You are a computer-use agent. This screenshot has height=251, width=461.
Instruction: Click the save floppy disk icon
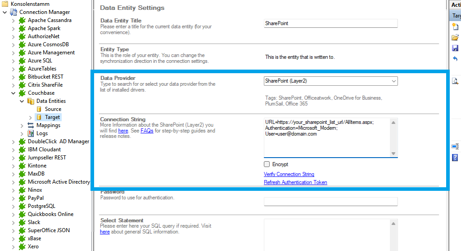coord(455,48)
